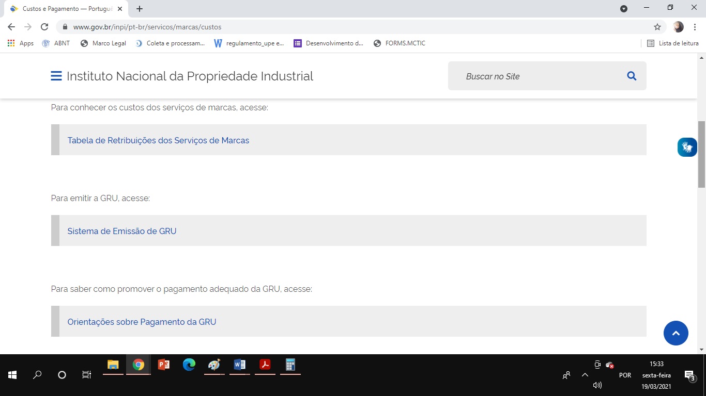Image resolution: width=706 pixels, height=396 pixels.
Task: Open File Explorer from the taskbar
Action: (113, 365)
